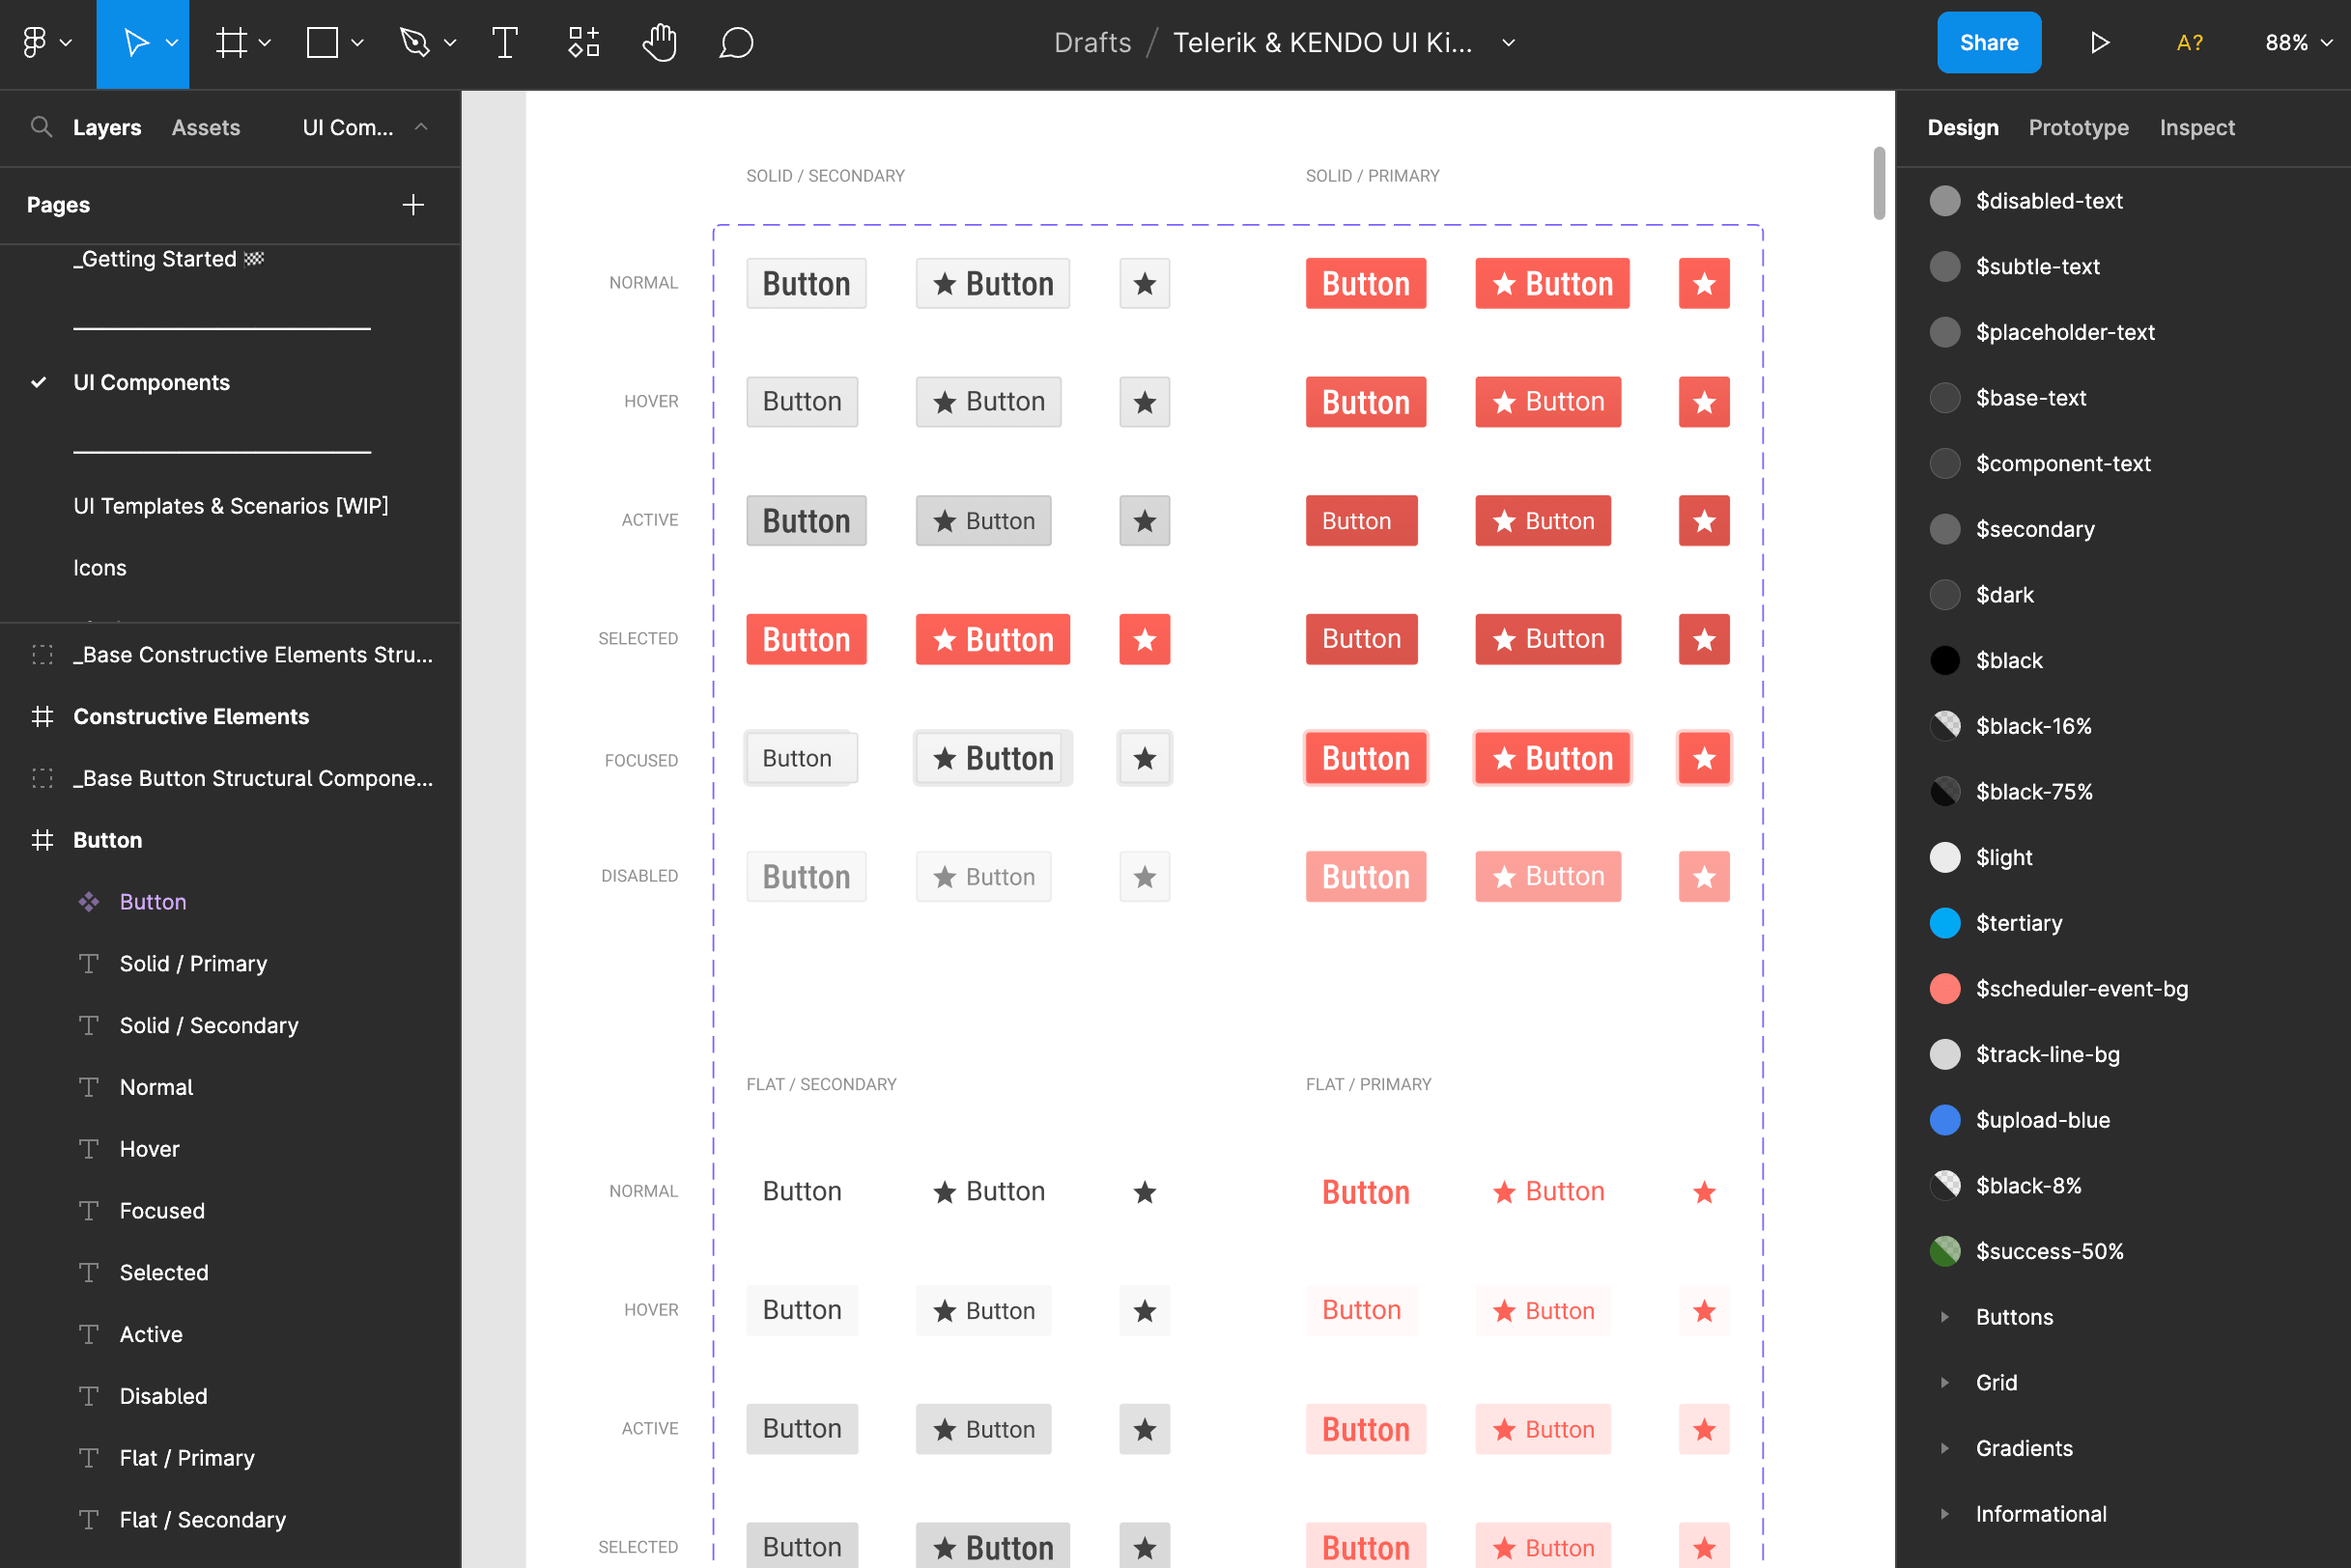This screenshot has width=2351, height=1568.
Task: Present the prototype with play icon
Action: pos(2100,42)
